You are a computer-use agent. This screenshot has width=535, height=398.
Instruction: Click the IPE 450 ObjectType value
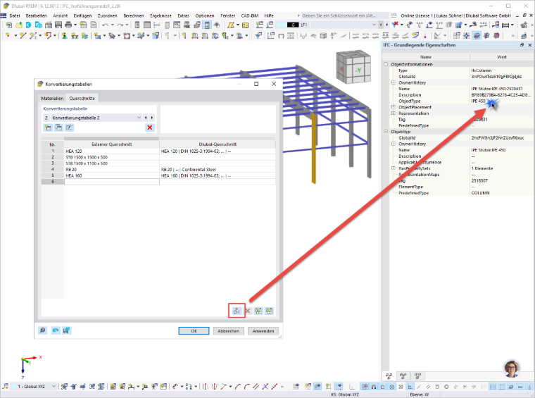tap(478, 101)
